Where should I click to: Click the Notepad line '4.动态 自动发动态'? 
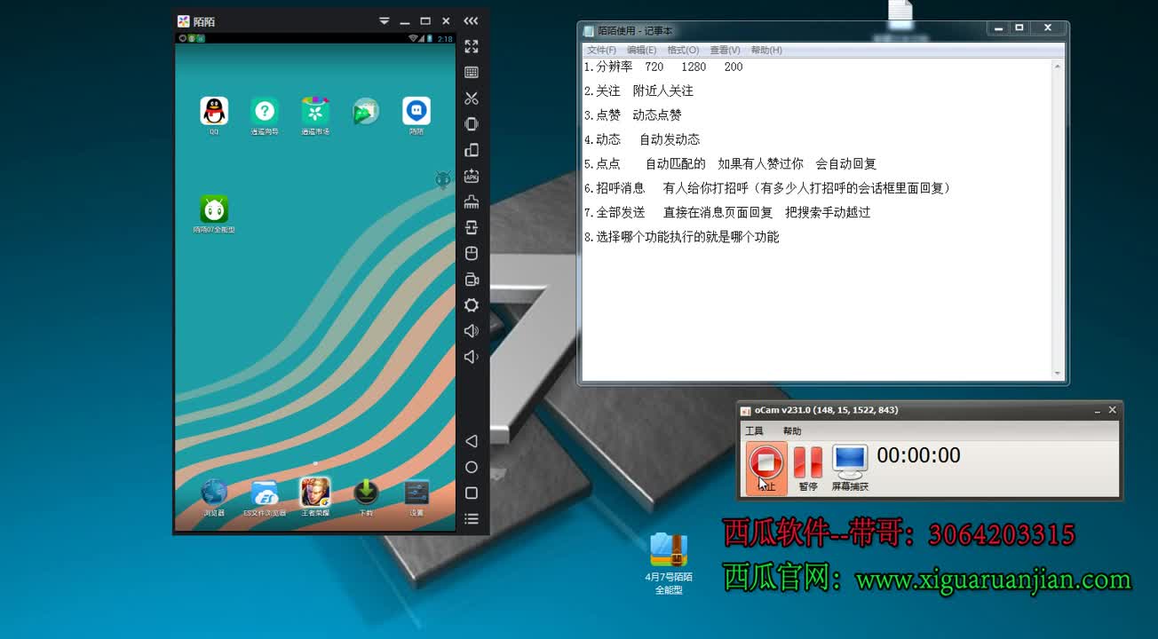pyautogui.click(x=642, y=139)
